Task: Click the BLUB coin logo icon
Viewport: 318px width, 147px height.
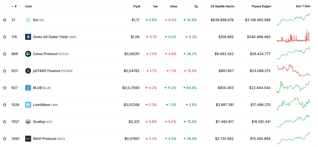Action: (28, 88)
